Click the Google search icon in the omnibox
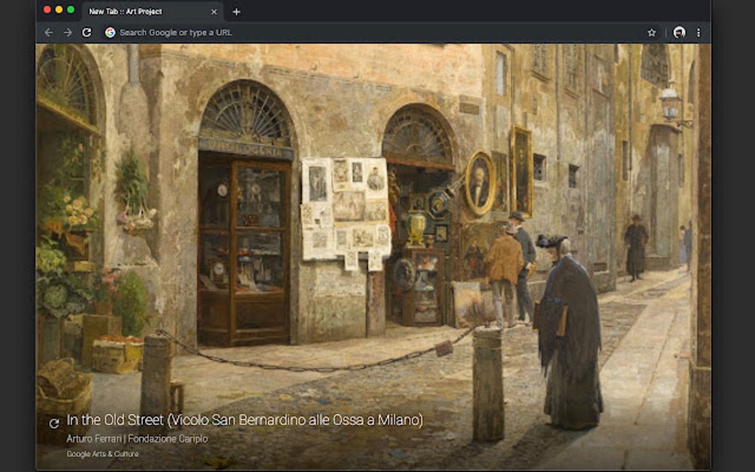Image resolution: width=755 pixels, height=472 pixels. (109, 33)
